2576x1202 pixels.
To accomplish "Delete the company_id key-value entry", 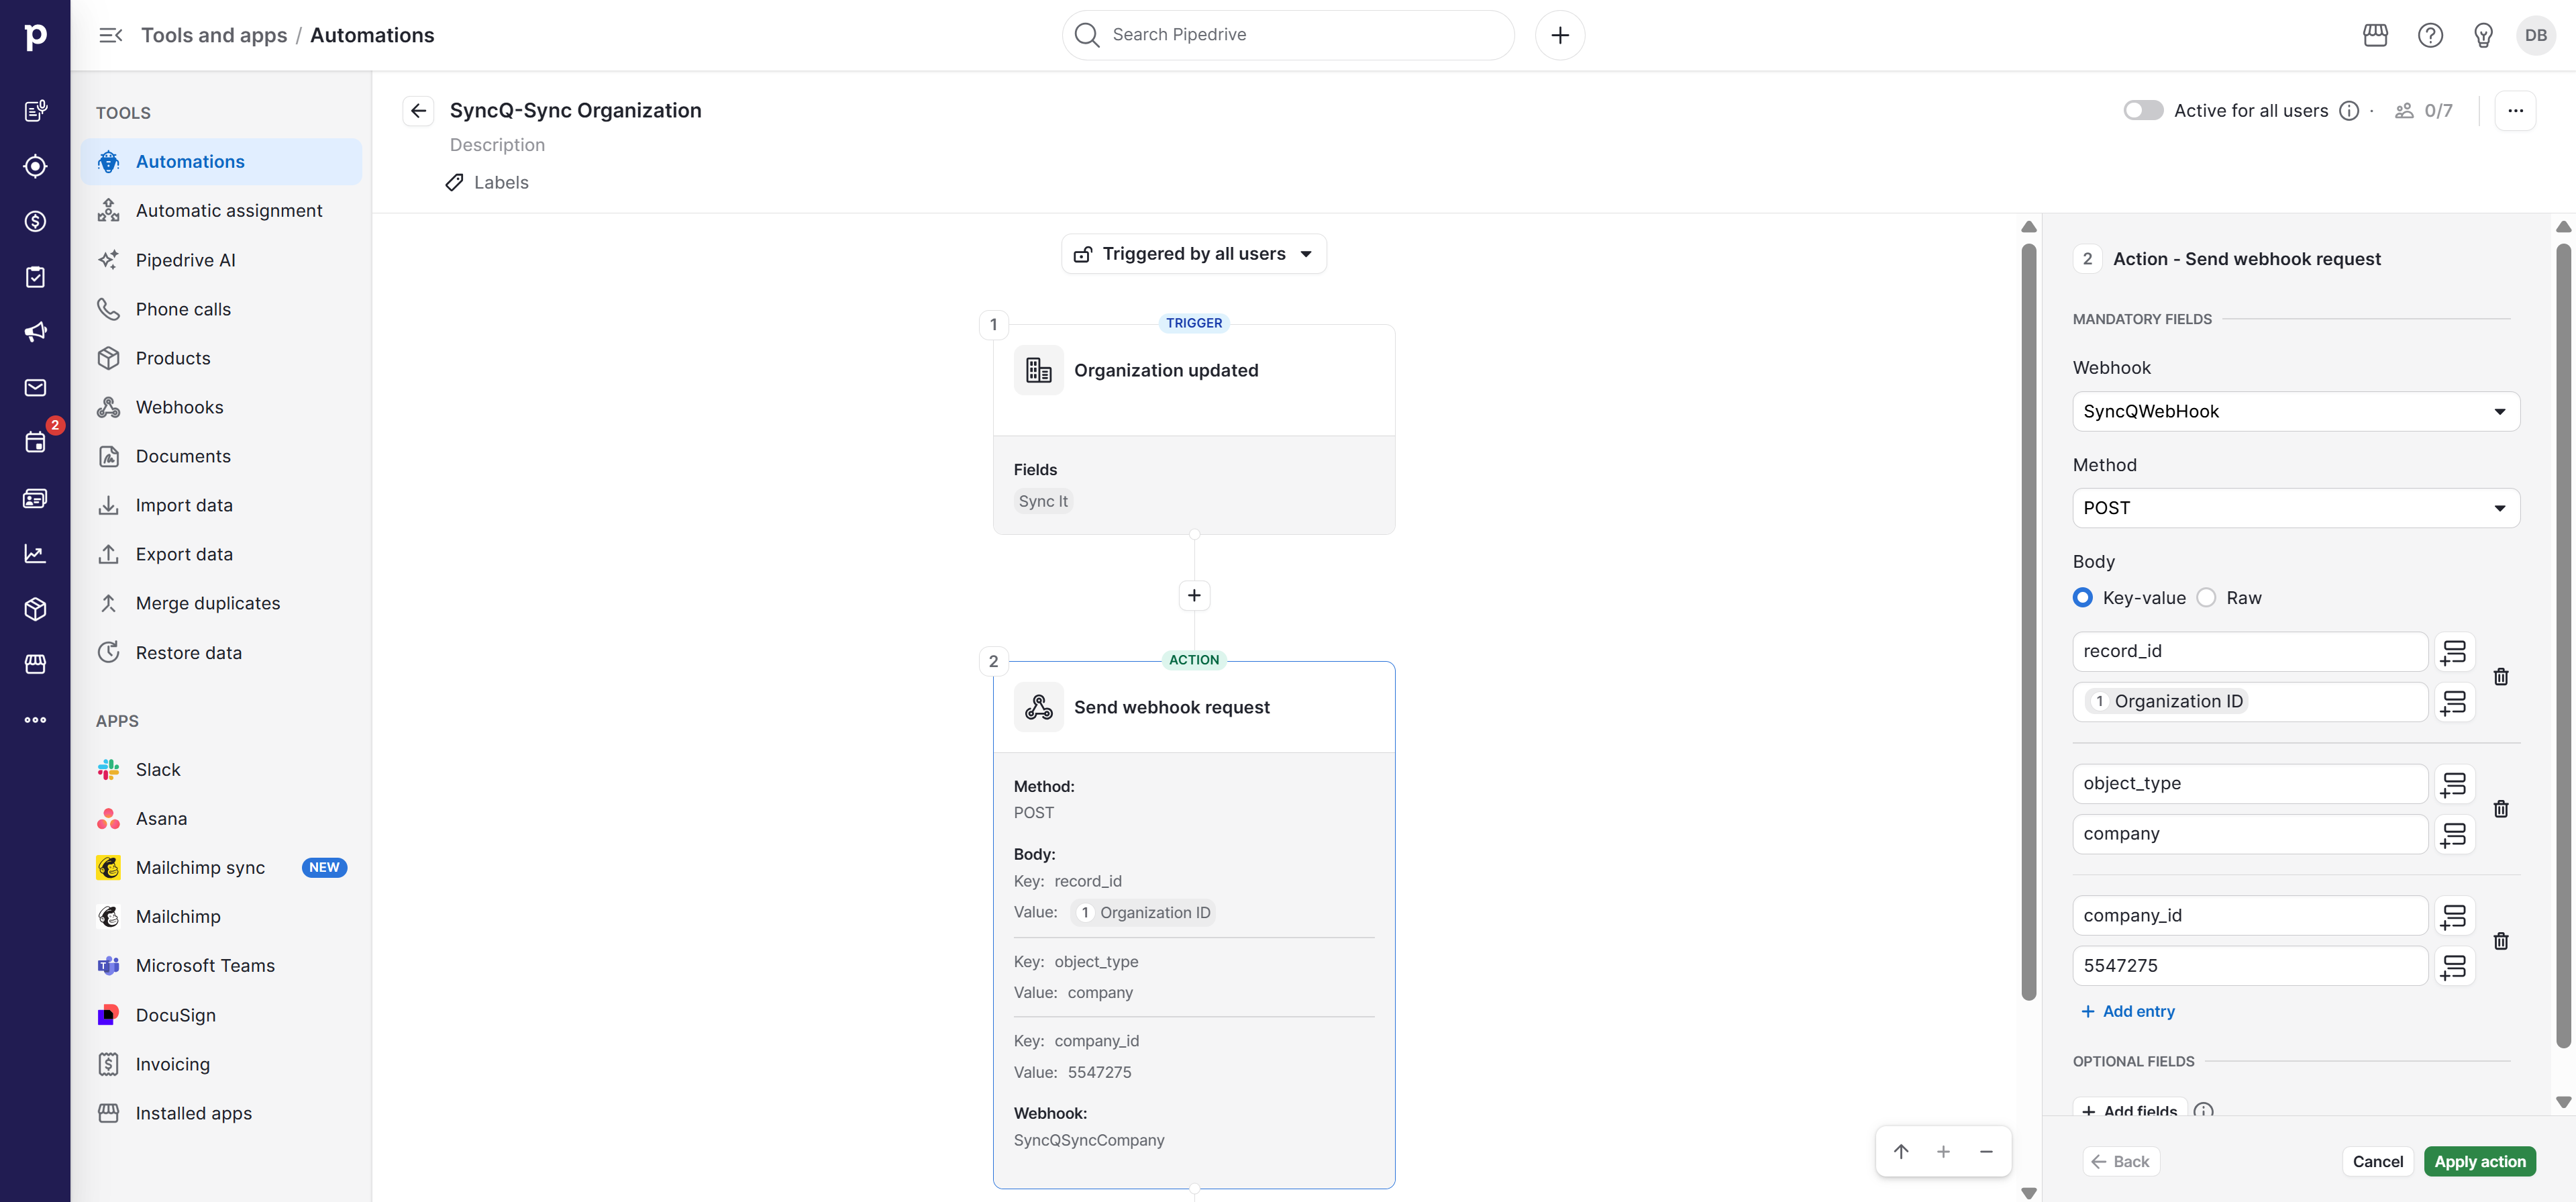I will pyautogui.click(x=2501, y=941).
